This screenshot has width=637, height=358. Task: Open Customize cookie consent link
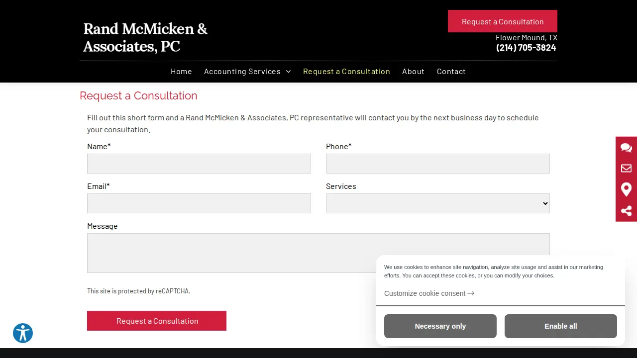click(x=429, y=293)
